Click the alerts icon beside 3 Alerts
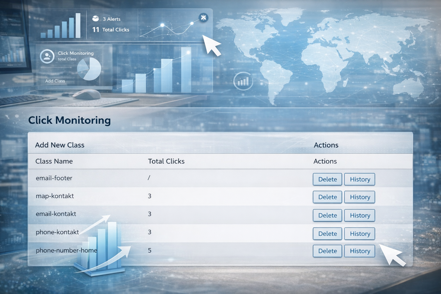Image resolution: width=441 pixels, height=294 pixels. click(x=96, y=19)
